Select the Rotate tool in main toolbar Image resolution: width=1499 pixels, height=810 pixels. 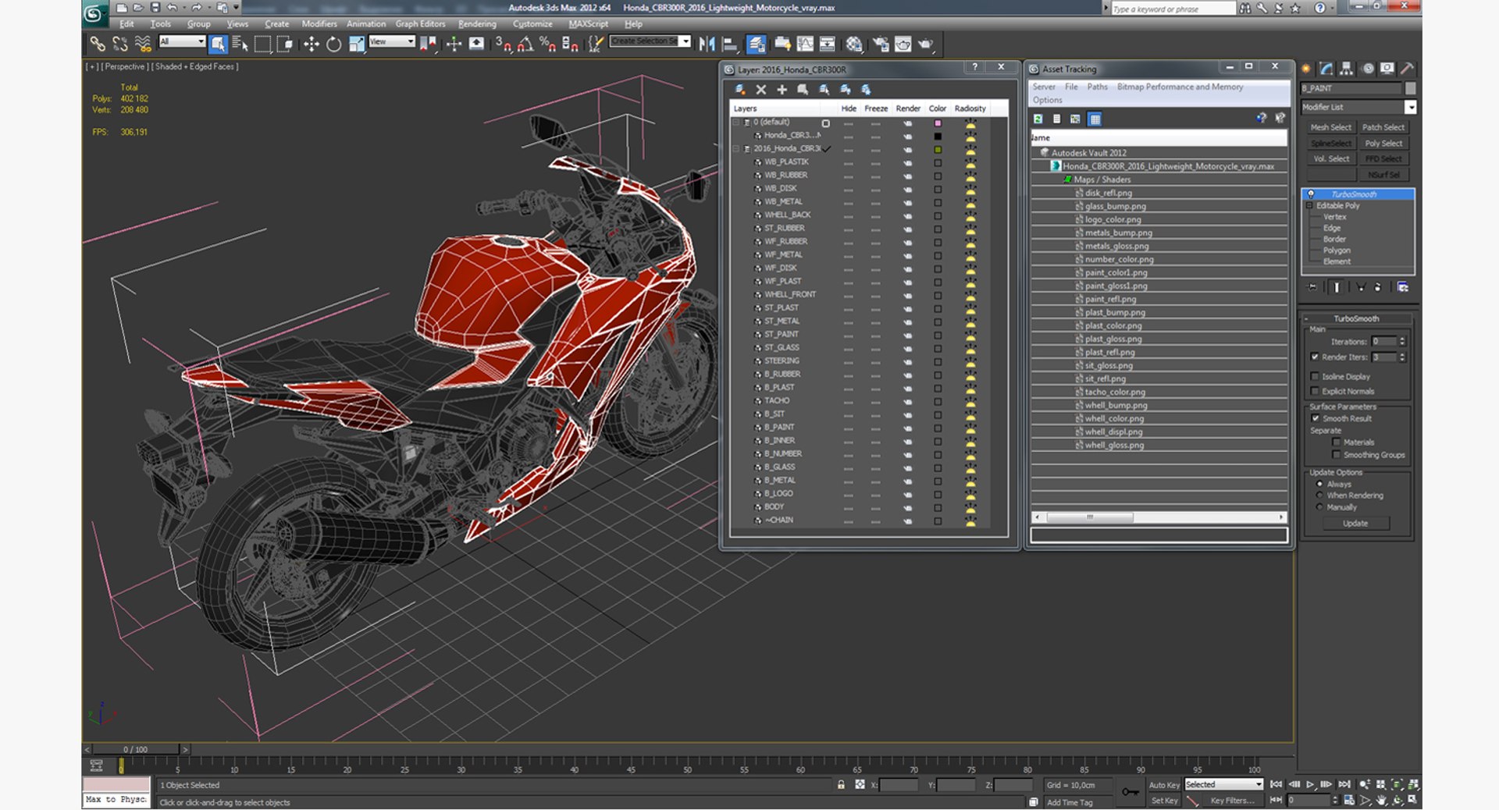tap(333, 44)
